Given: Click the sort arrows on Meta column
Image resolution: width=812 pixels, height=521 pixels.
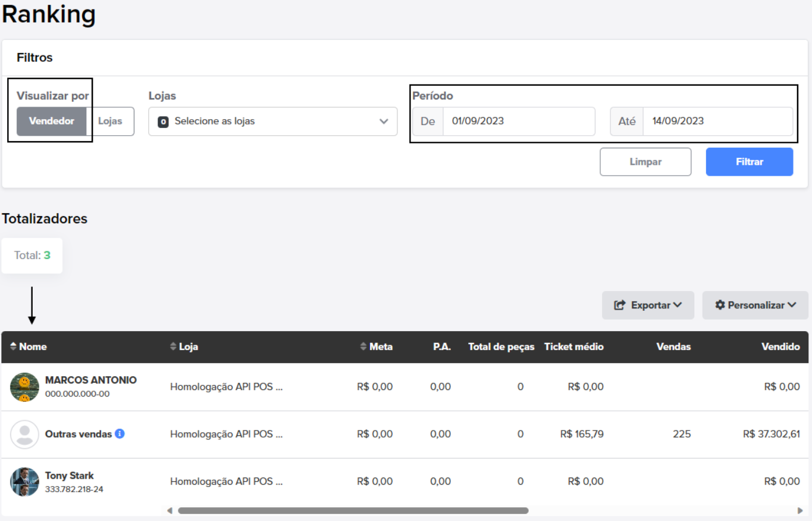Looking at the screenshot, I should (x=363, y=347).
